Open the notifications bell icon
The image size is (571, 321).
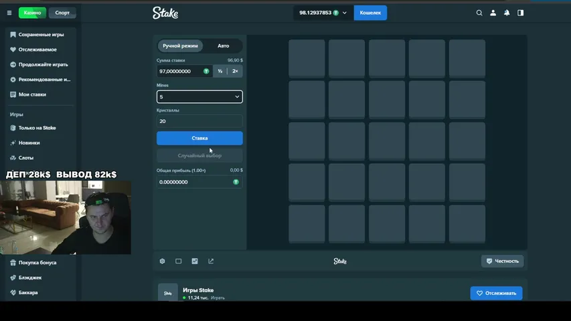[507, 13]
